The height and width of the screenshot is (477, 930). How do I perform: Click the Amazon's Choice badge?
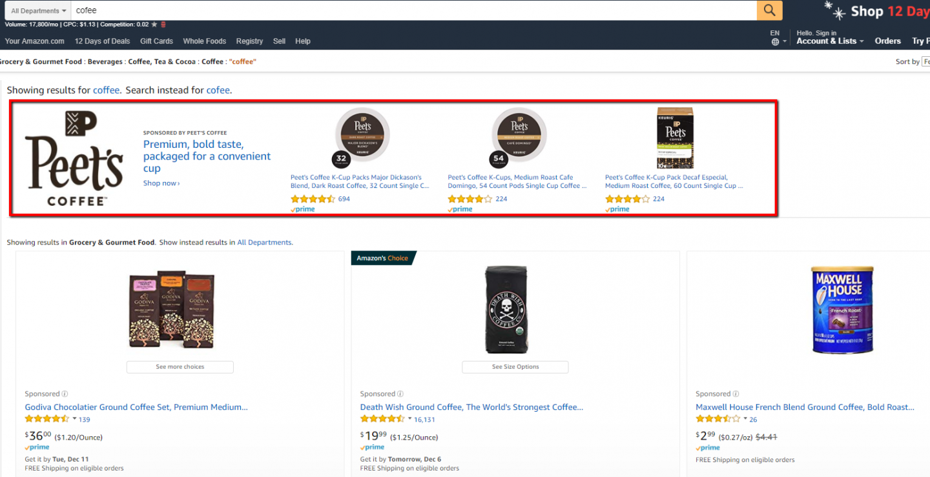click(384, 258)
